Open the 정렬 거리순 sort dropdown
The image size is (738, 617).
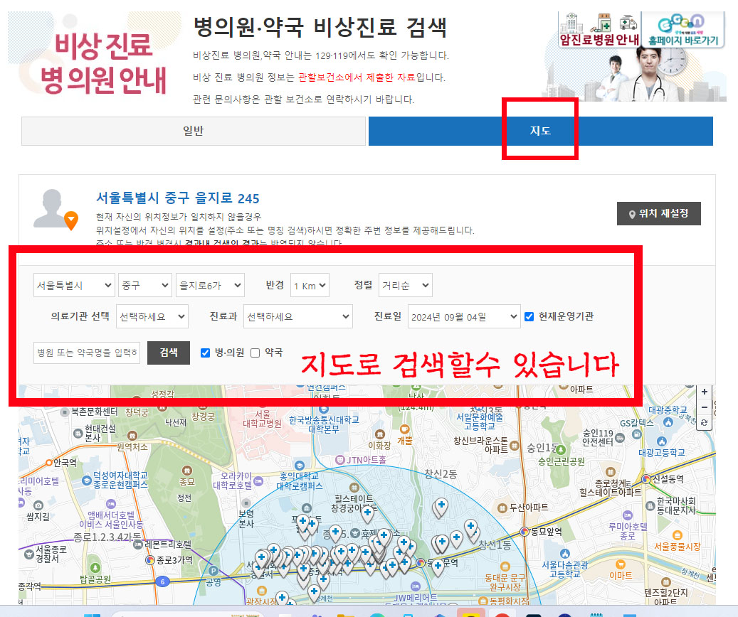pyautogui.click(x=405, y=285)
